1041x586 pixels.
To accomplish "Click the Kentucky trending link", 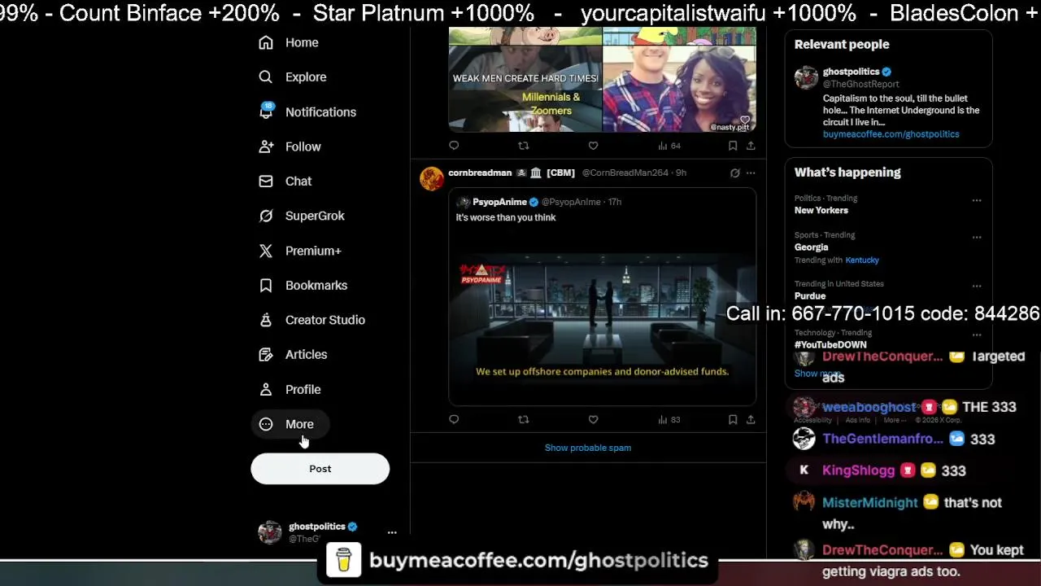I will [862, 260].
